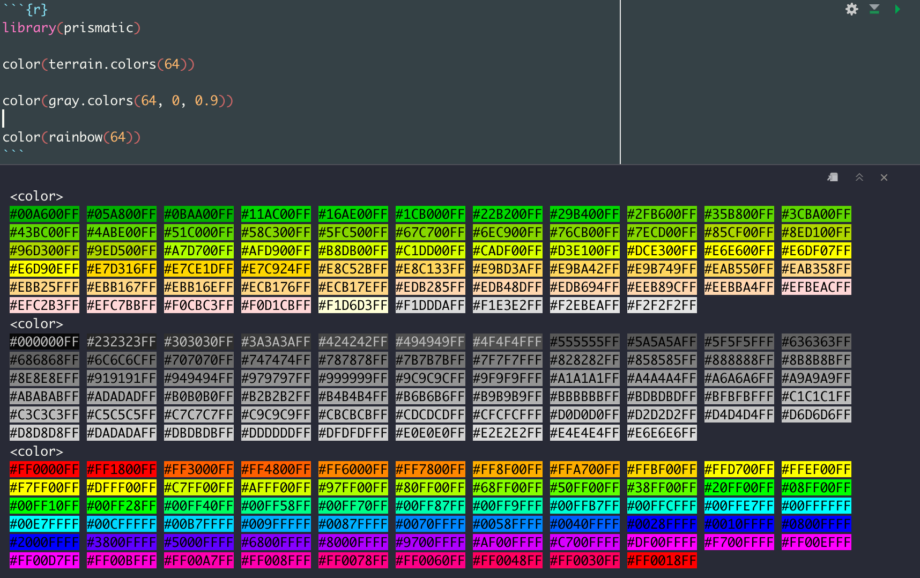Collapse the chunk output

859,177
